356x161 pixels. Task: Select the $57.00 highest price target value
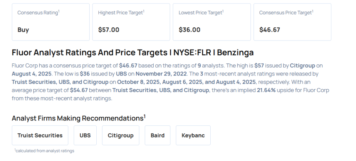(108, 30)
